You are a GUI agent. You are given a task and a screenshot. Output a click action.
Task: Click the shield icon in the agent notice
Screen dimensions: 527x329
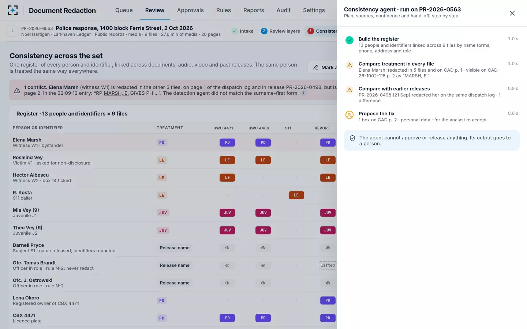(352, 138)
